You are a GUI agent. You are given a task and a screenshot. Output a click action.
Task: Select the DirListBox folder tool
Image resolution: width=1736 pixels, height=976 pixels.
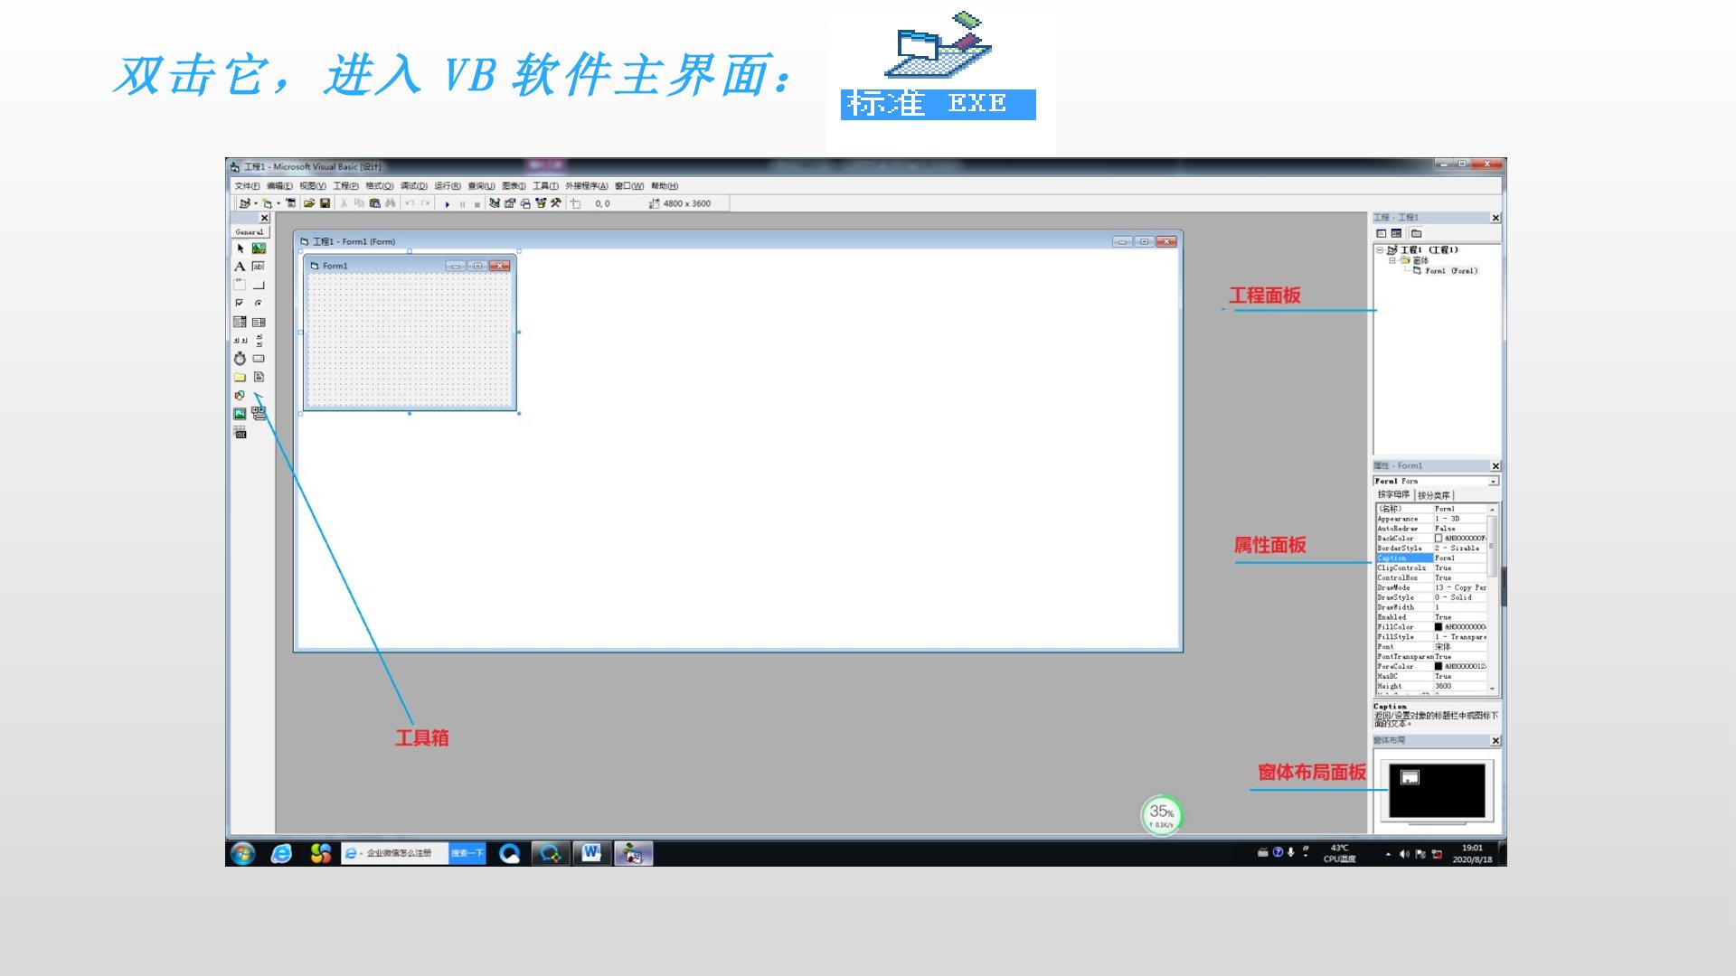click(x=240, y=377)
